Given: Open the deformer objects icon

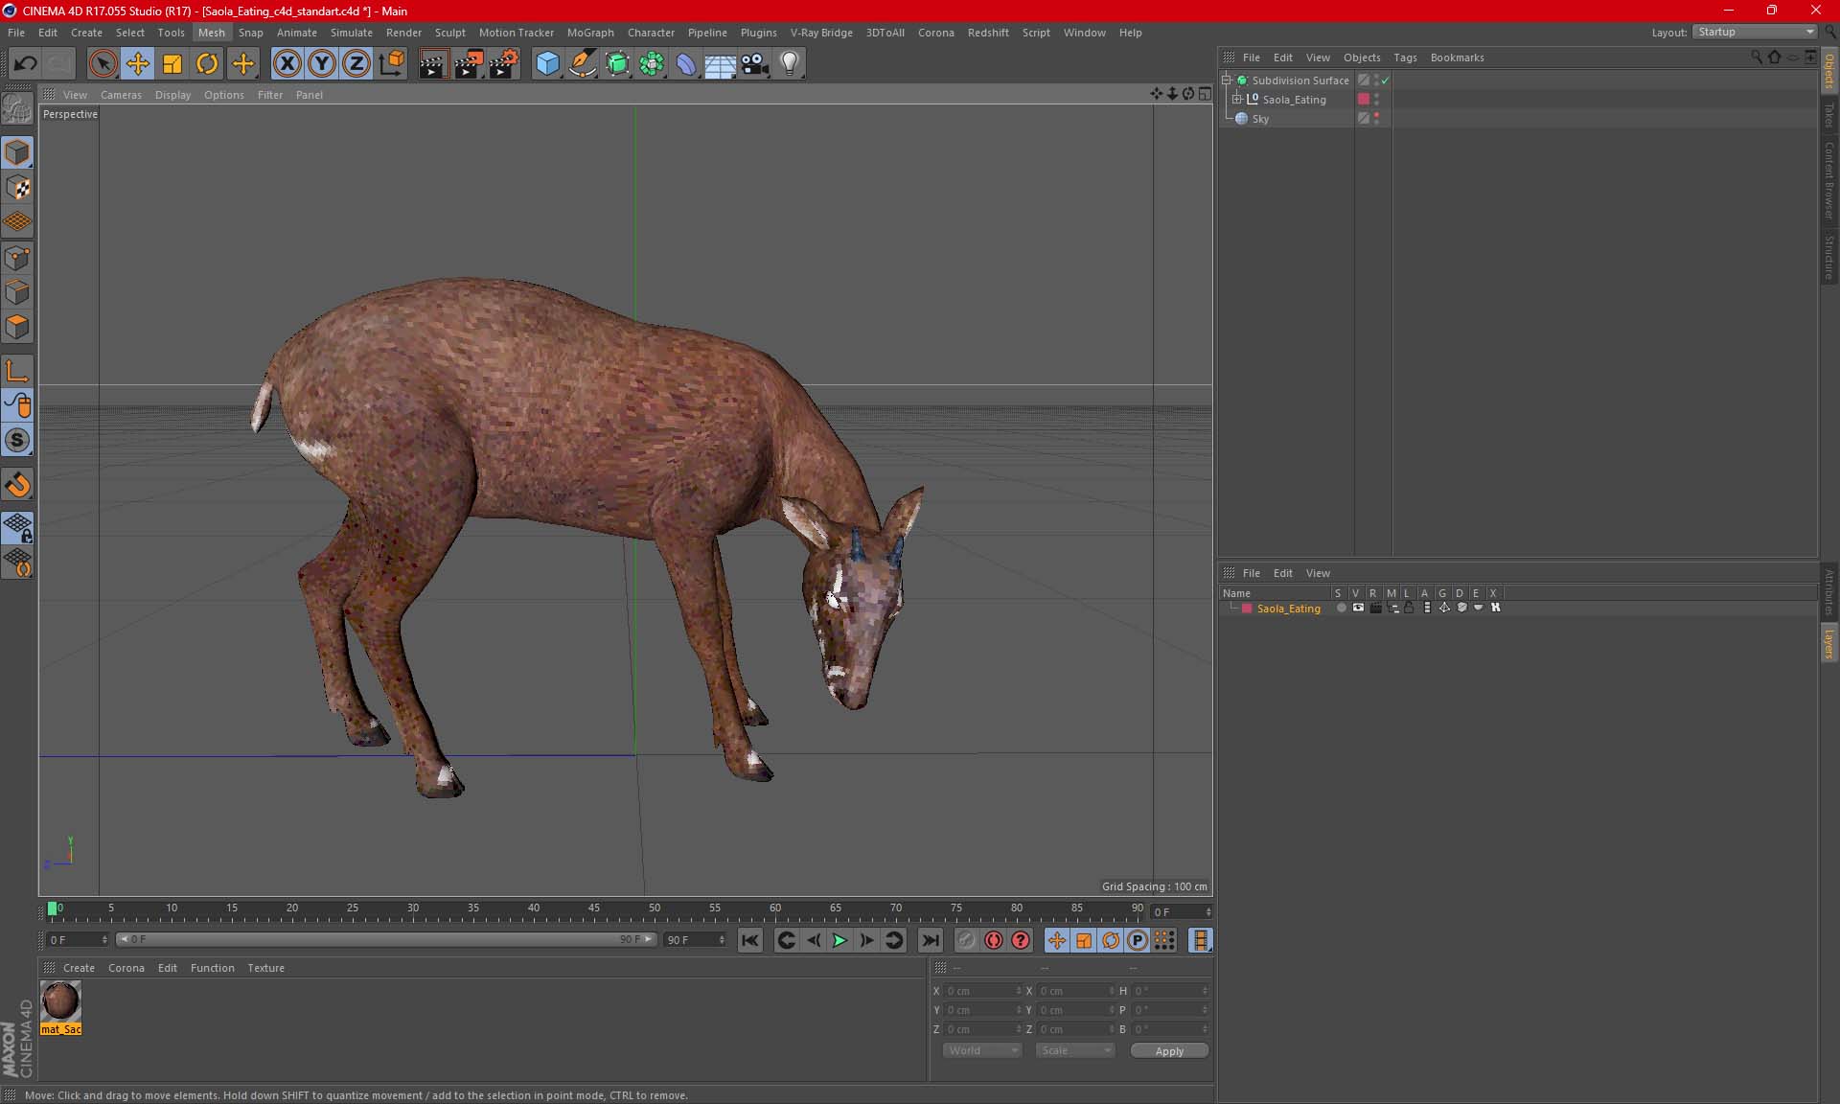Looking at the screenshot, I should [686, 64].
